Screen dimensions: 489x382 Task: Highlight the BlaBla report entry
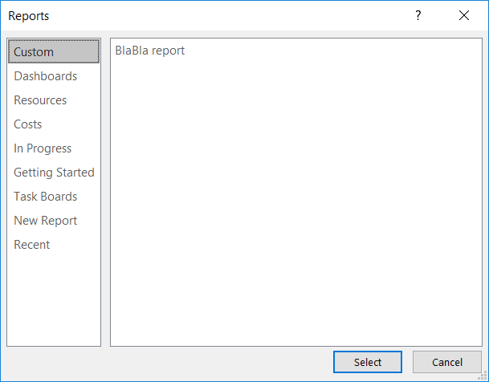149,51
